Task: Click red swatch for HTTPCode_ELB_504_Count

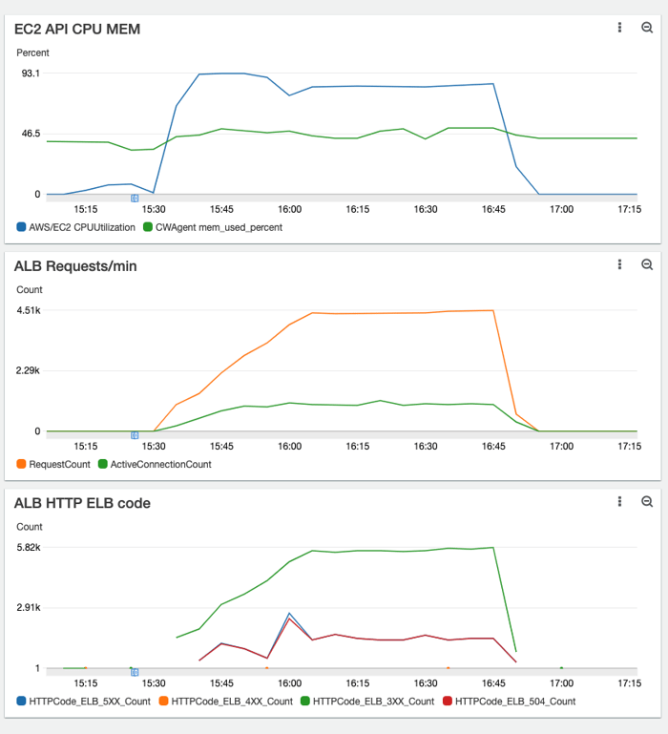Action: click(449, 702)
